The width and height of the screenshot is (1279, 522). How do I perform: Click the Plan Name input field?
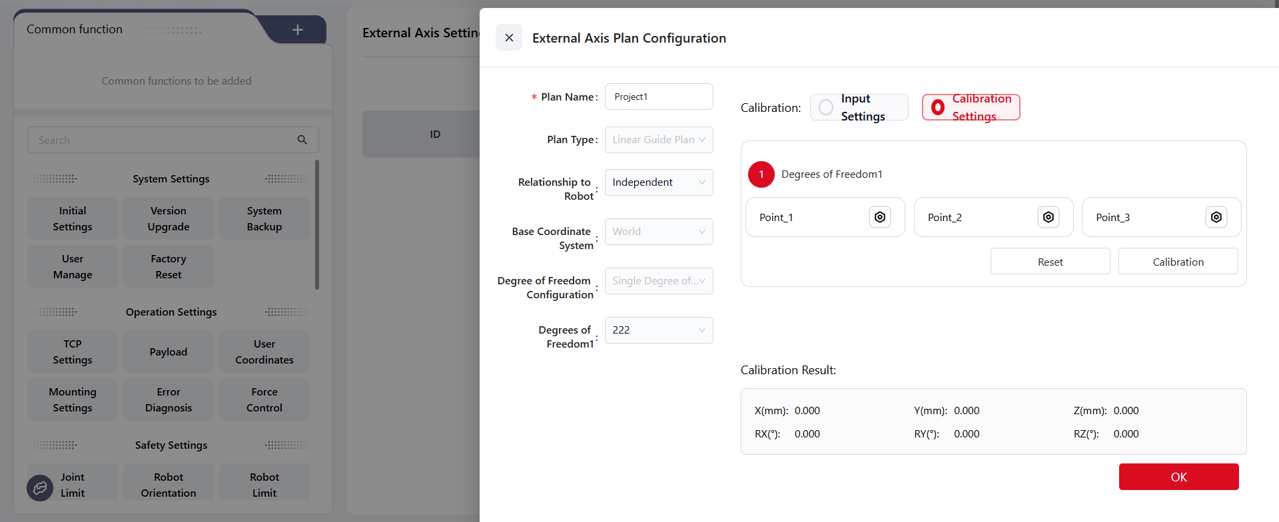(x=658, y=97)
